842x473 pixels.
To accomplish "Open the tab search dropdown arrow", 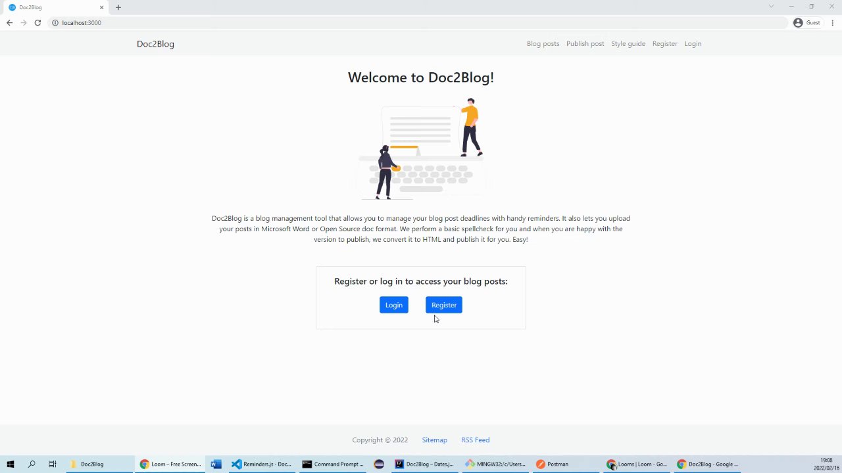I will click(771, 7).
